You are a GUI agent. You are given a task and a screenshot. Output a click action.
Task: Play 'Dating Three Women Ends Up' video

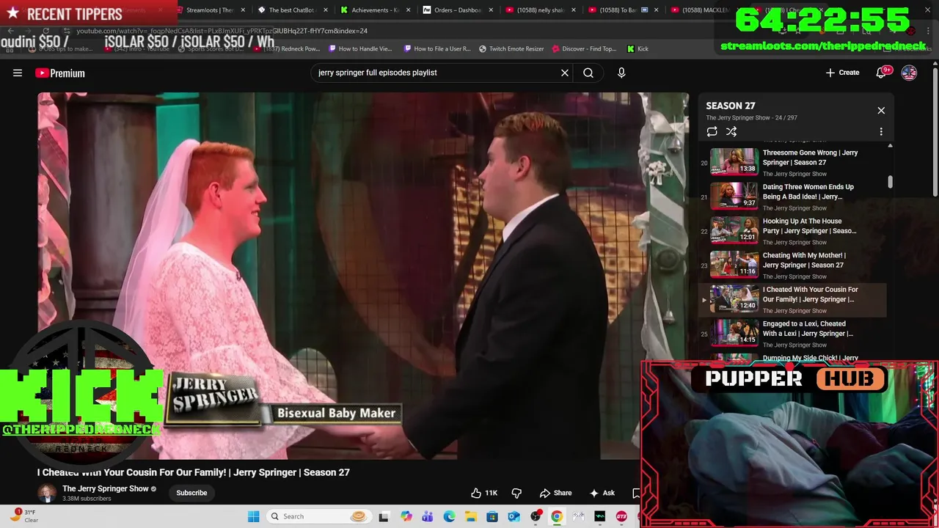(x=792, y=197)
